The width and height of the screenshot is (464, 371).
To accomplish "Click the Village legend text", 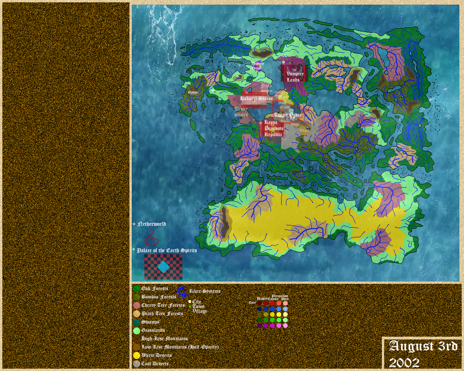I will point(200,311).
